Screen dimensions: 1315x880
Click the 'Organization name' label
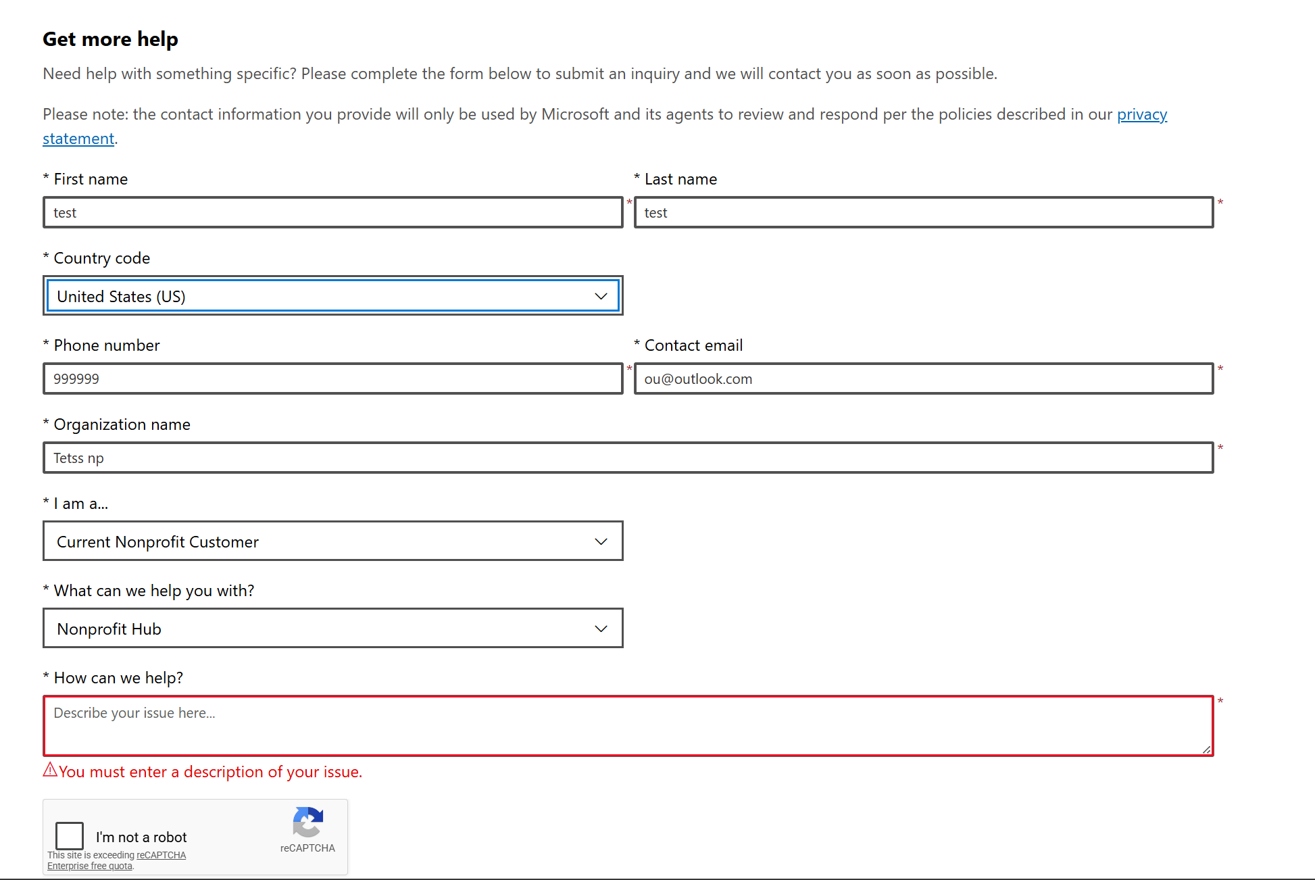coord(122,424)
